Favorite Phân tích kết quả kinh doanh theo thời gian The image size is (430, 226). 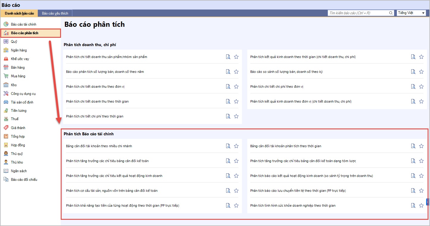tap(421, 57)
